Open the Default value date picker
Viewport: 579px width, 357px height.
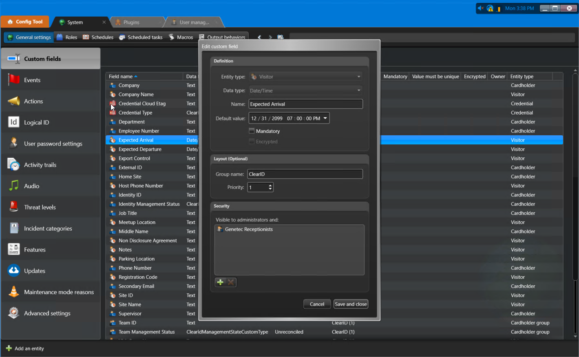pyautogui.click(x=324, y=118)
